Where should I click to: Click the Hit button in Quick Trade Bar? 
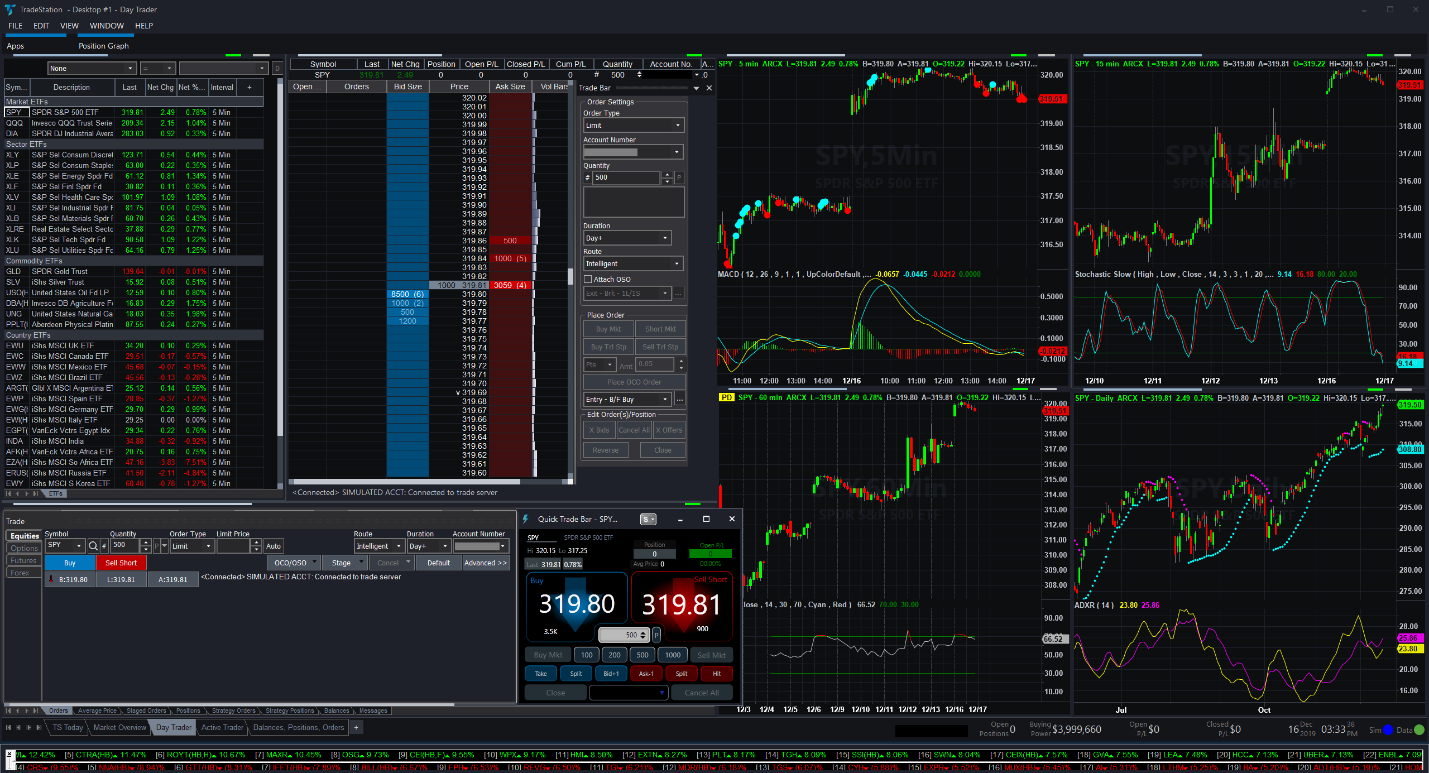[717, 674]
